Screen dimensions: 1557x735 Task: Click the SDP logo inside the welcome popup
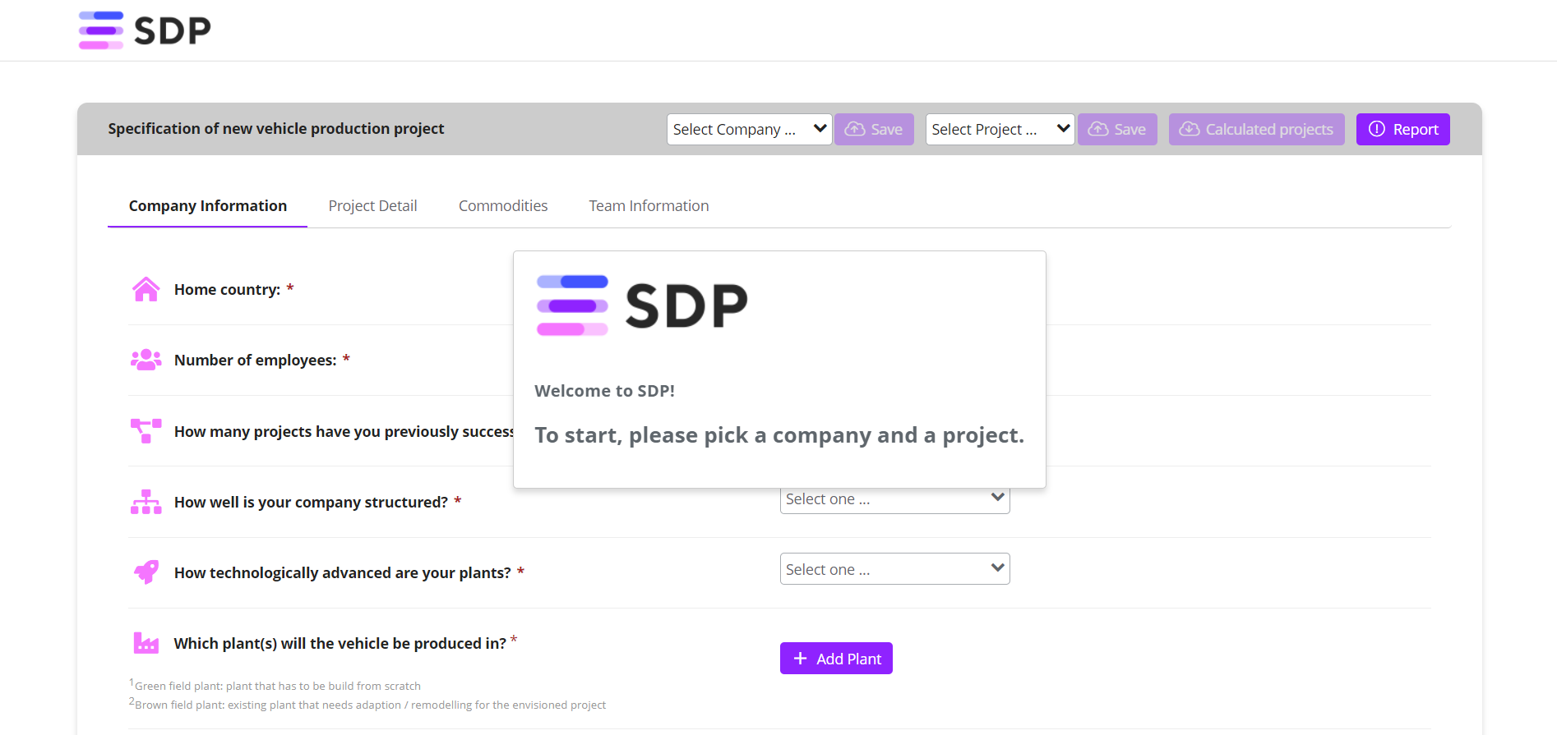click(642, 305)
